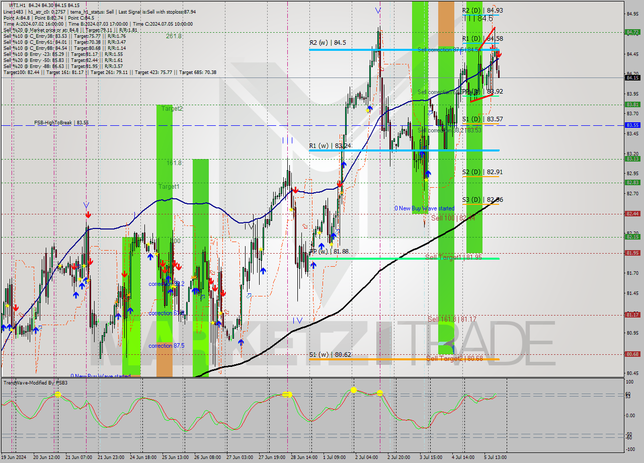Click the green 82.15 price tag
The image size is (644, 463).
click(x=632, y=237)
